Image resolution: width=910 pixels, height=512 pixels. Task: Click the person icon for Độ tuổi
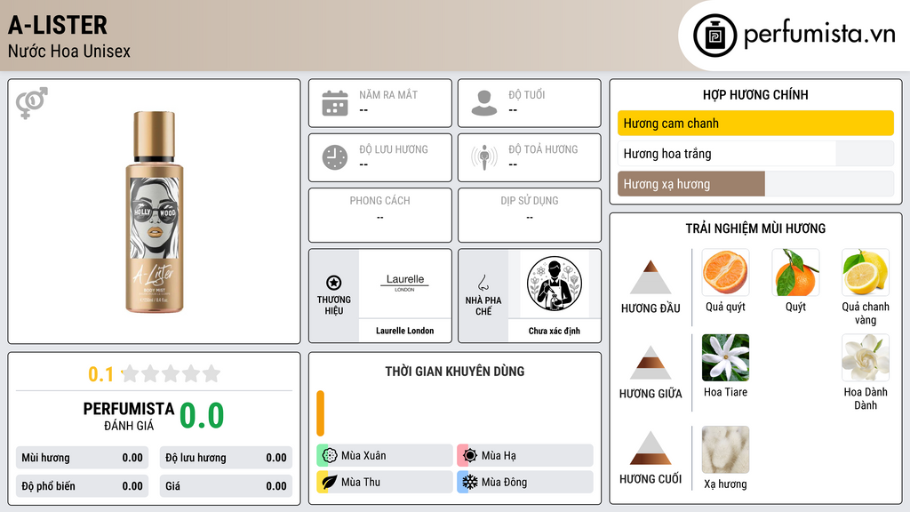(x=484, y=103)
